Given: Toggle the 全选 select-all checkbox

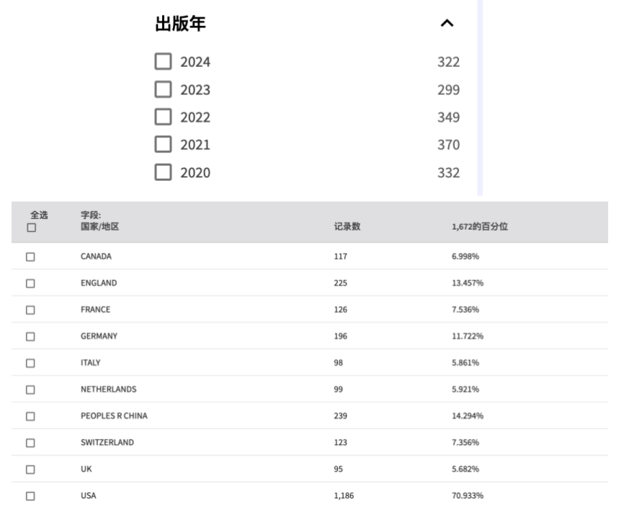Looking at the screenshot, I should pyautogui.click(x=30, y=227).
